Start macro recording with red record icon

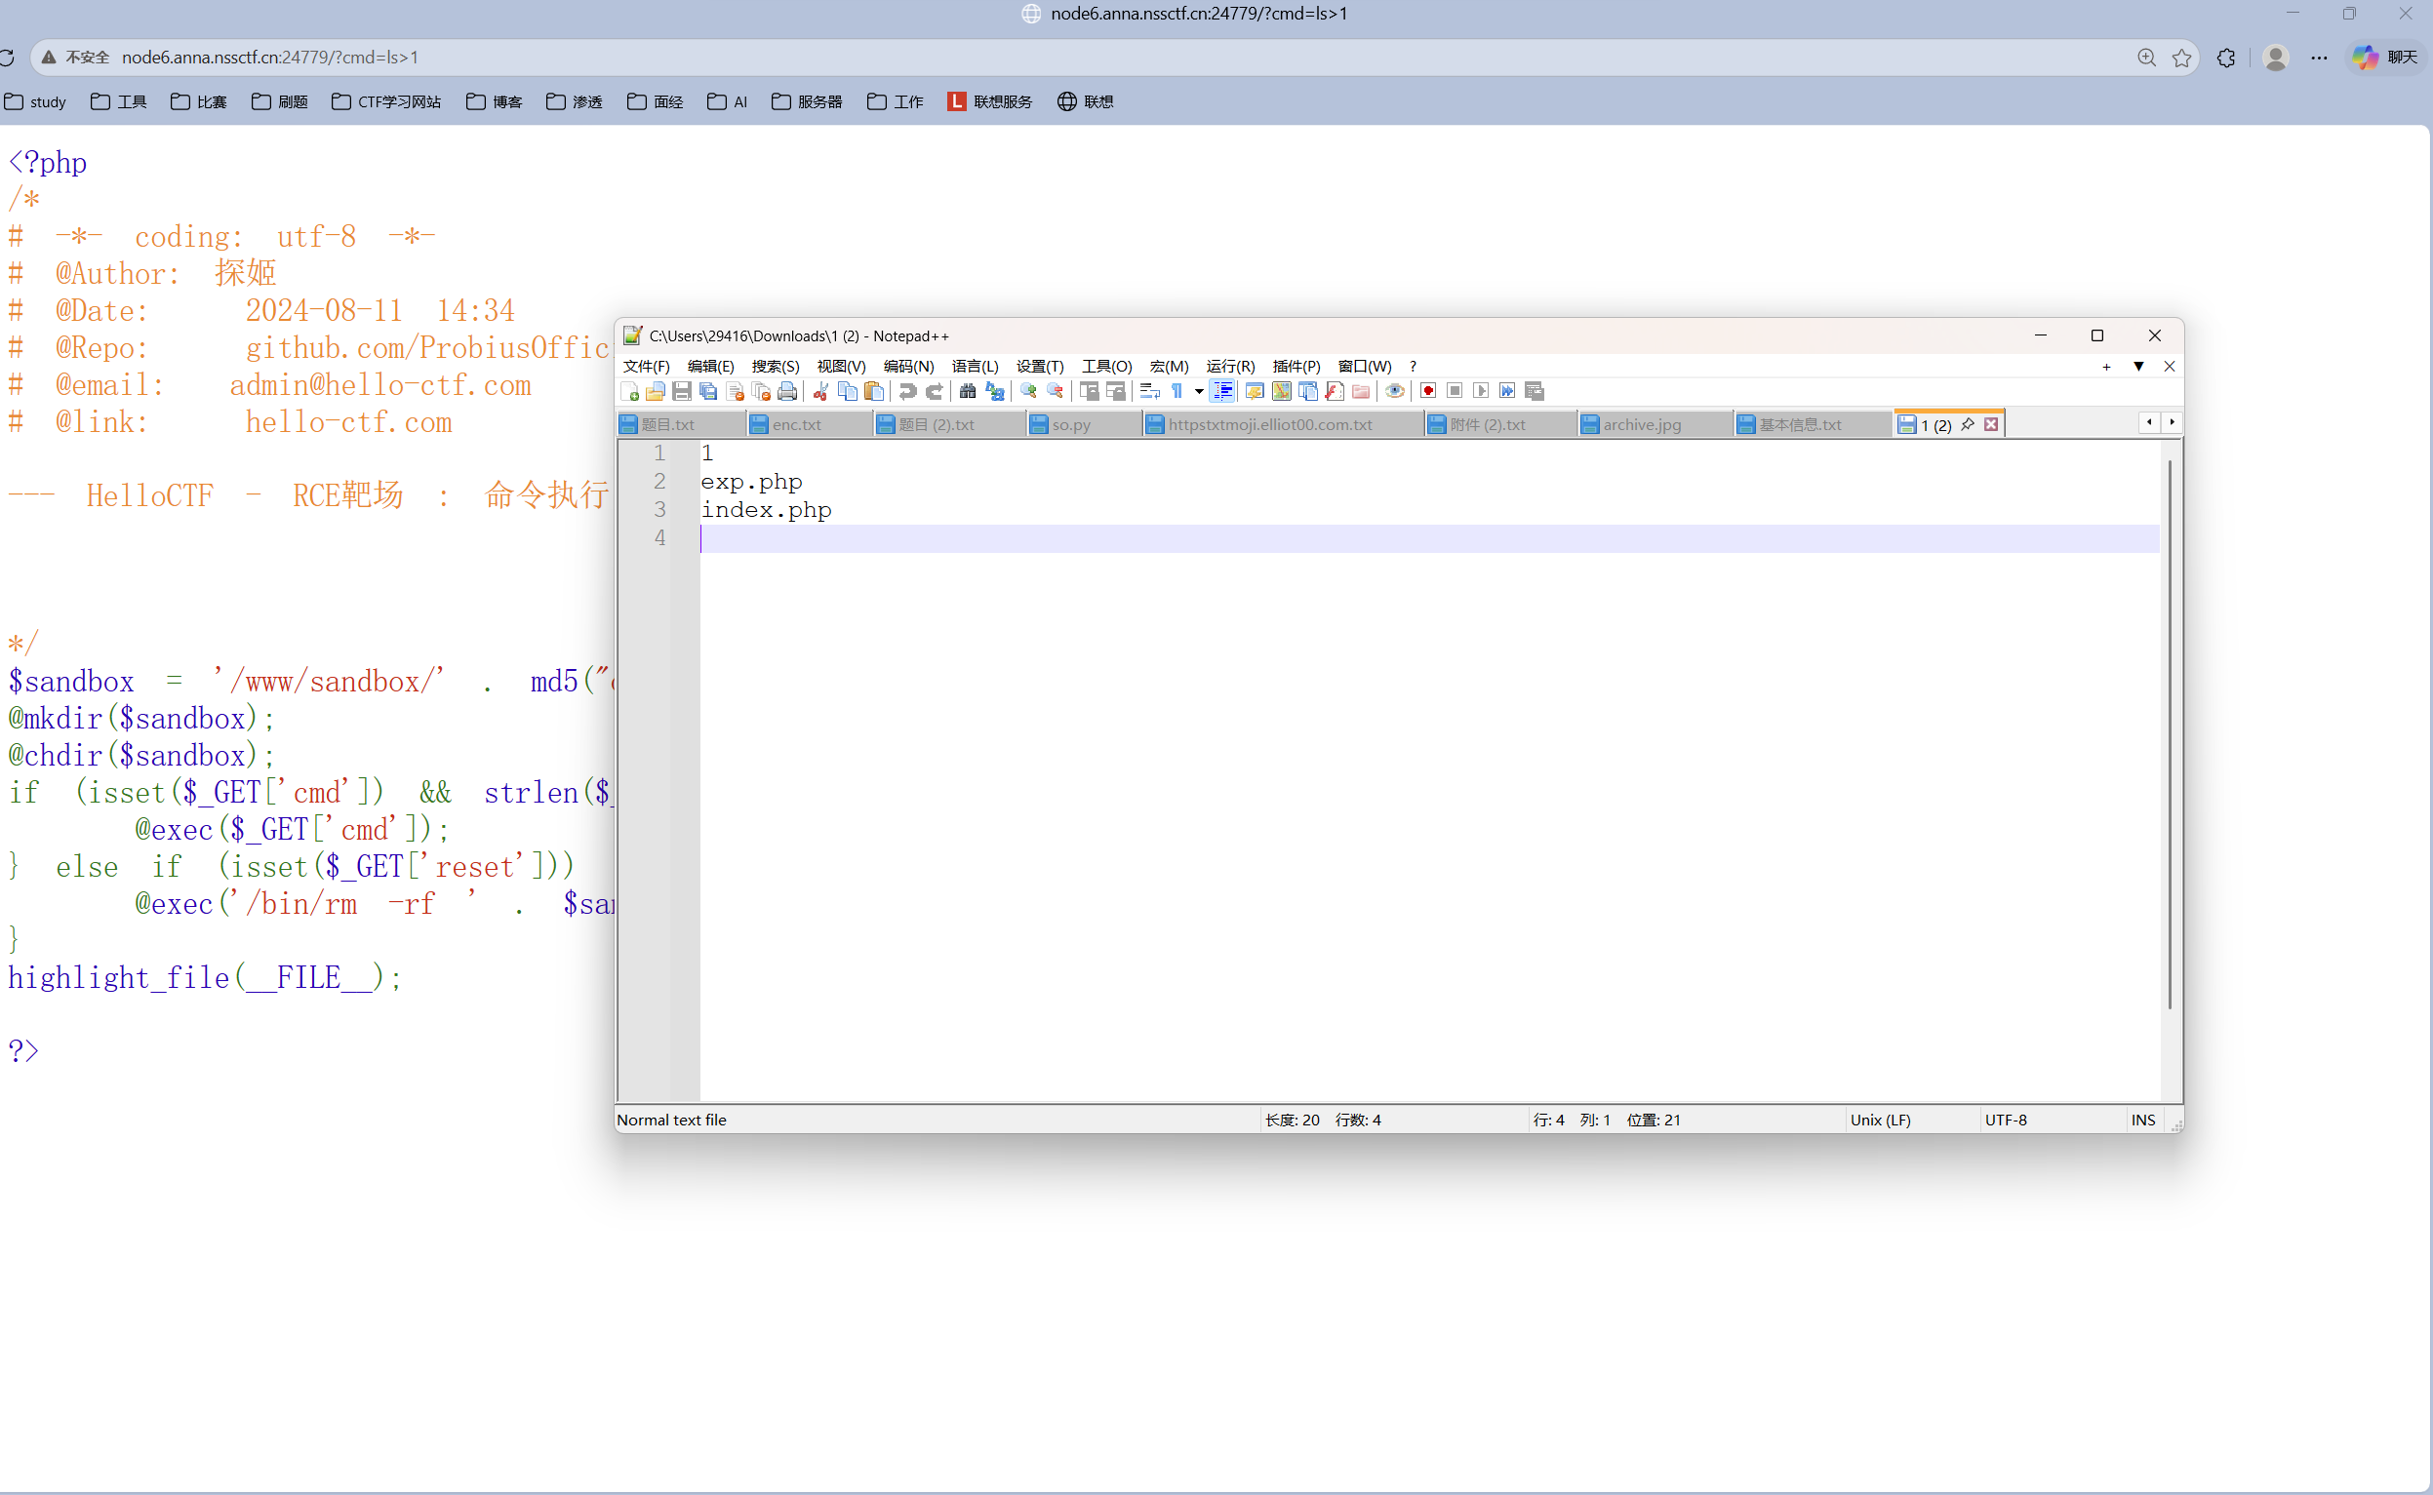pyautogui.click(x=1428, y=392)
